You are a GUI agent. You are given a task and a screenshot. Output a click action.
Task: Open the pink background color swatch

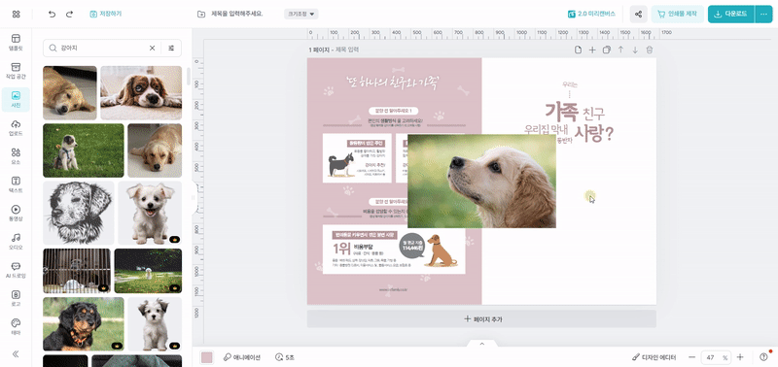coord(207,357)
